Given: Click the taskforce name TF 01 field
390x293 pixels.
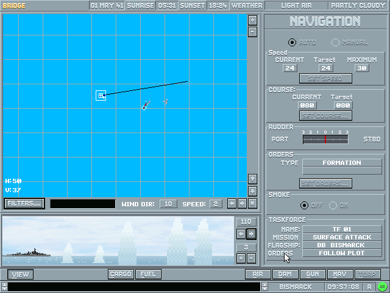Looking at the screenshot, I should pos(342,230).
